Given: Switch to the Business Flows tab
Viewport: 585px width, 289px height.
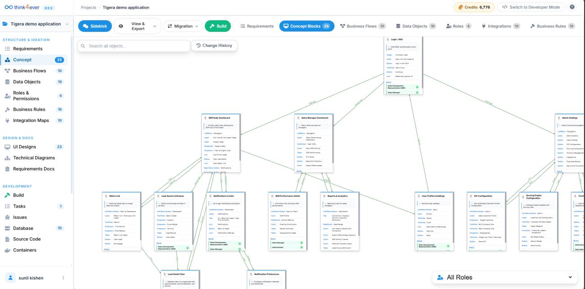Looking at the screenshot, I should coord(363,26).
